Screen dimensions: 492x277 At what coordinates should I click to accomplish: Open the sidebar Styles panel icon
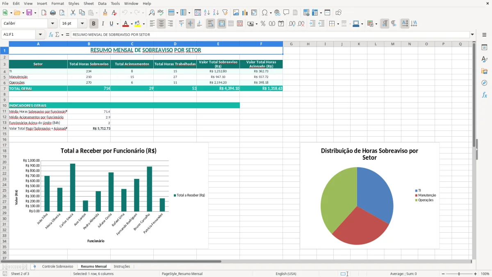pyautogui.click(x=484, y=60)
